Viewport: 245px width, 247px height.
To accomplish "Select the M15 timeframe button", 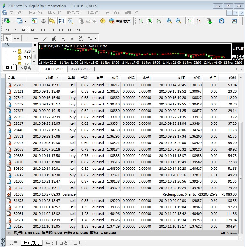I will [25, 30].
